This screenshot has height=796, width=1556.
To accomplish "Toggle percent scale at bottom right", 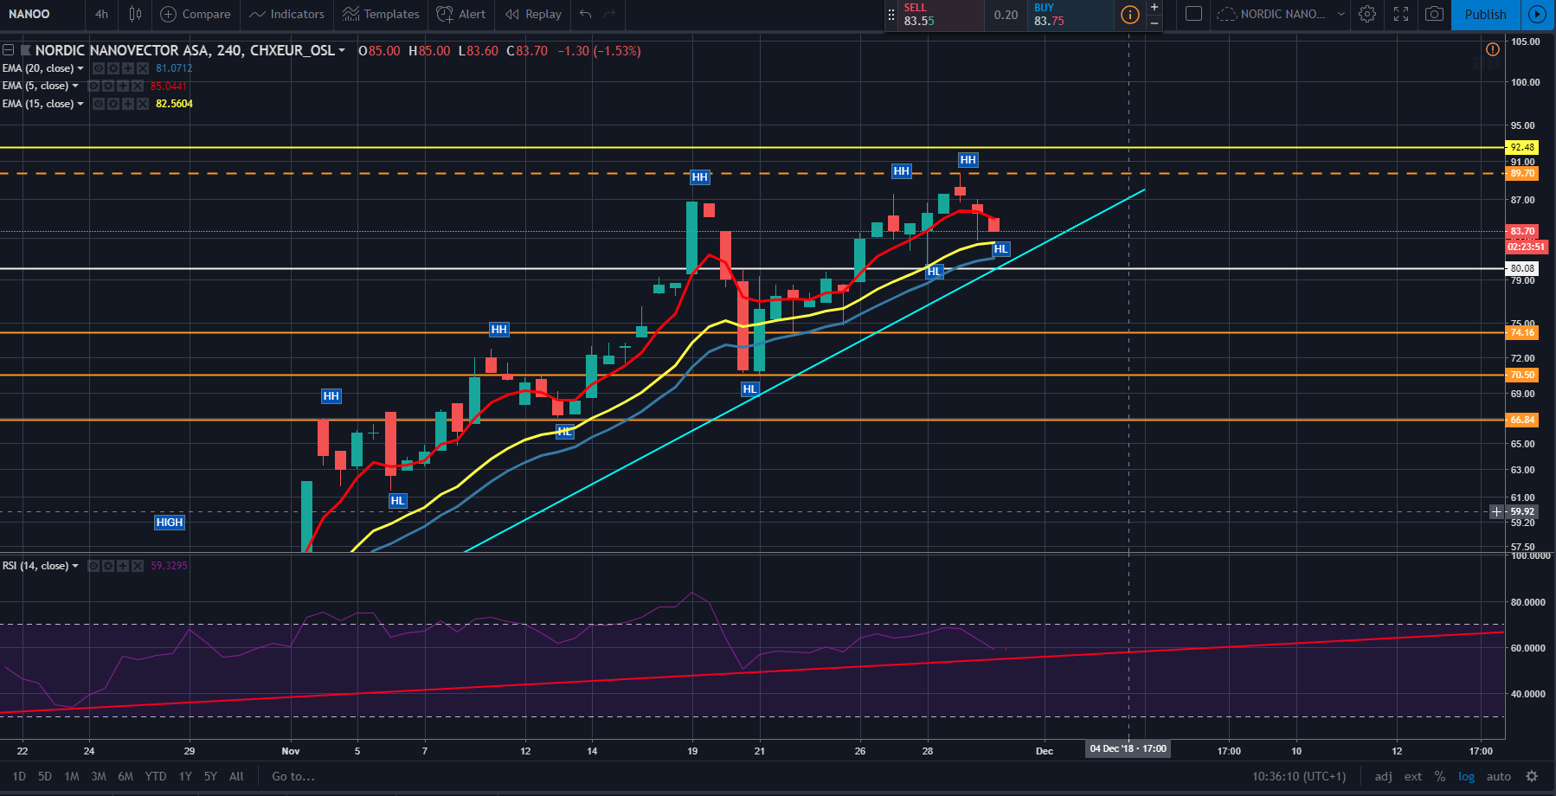I will [1440, 776].
